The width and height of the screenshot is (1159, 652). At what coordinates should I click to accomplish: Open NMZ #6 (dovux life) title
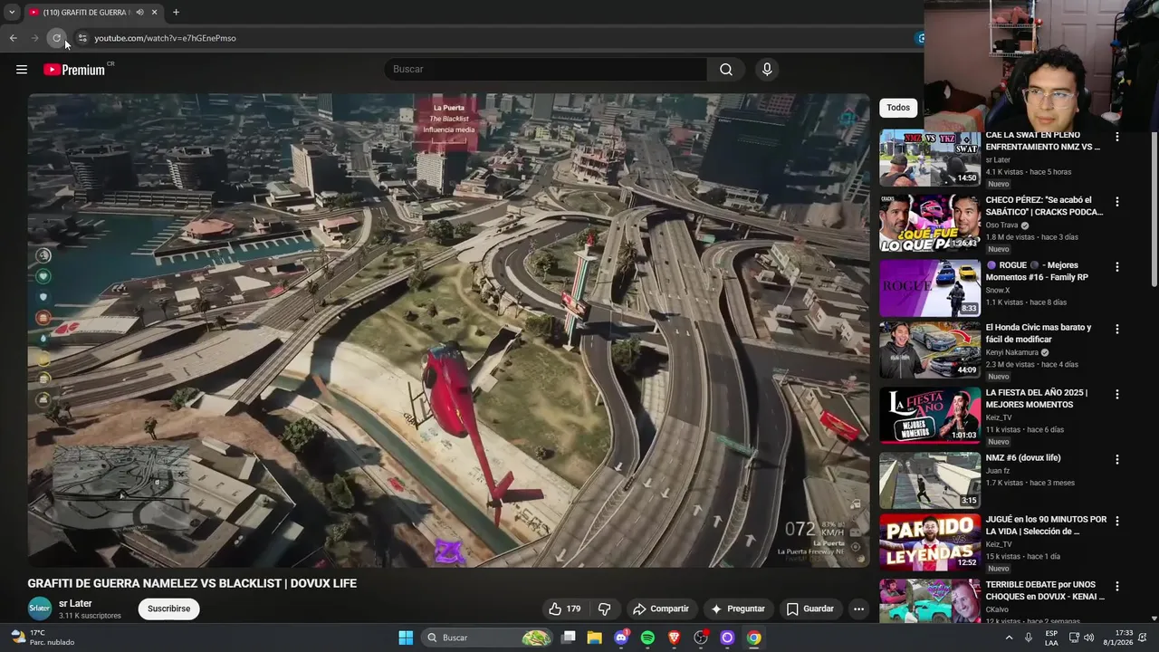pyautogui.click(x=1023, y=458)
